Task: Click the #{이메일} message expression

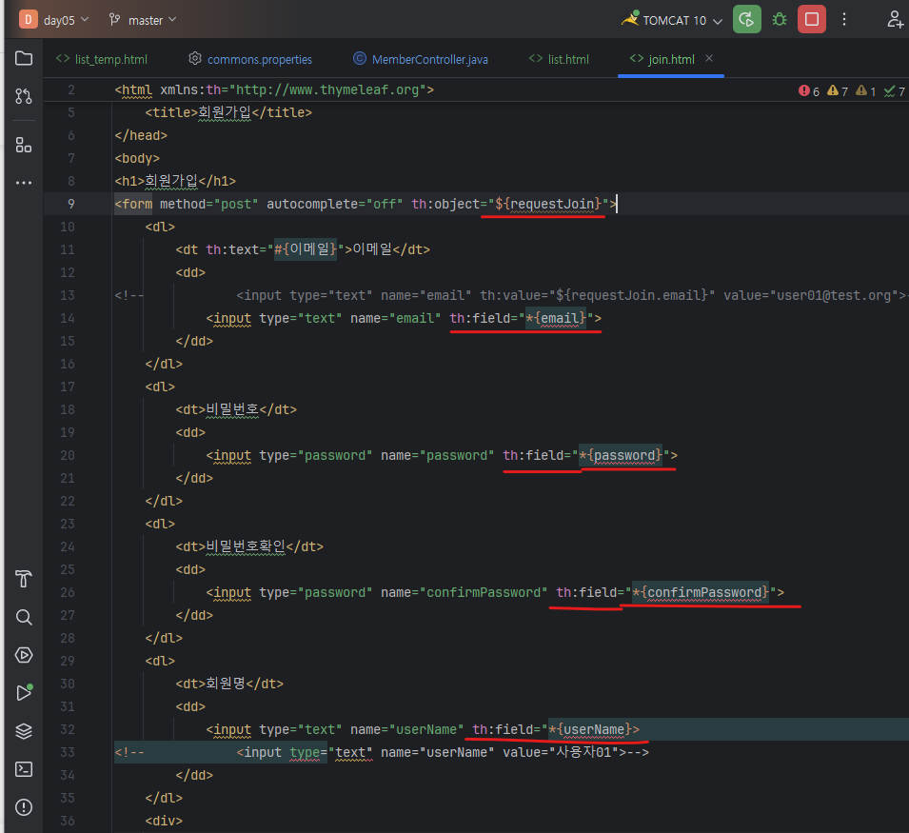Action: point(305,249)
